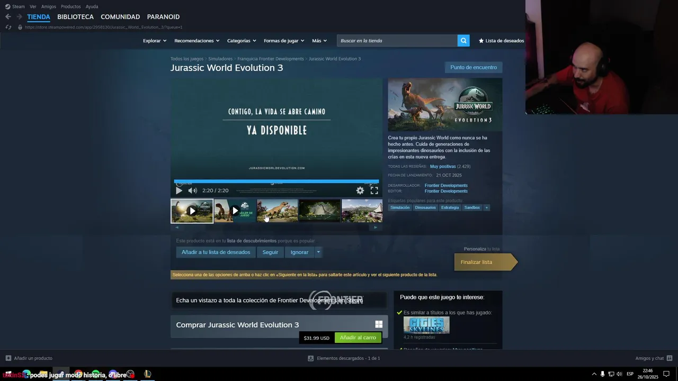
Task: Open the Productos menu
Action: tap(70, 6)
